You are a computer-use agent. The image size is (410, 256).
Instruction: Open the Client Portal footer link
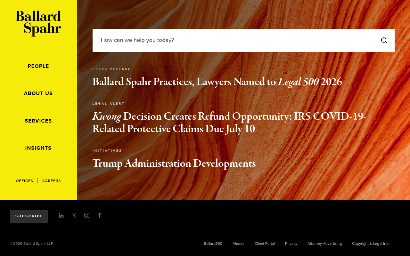point(265,244)
